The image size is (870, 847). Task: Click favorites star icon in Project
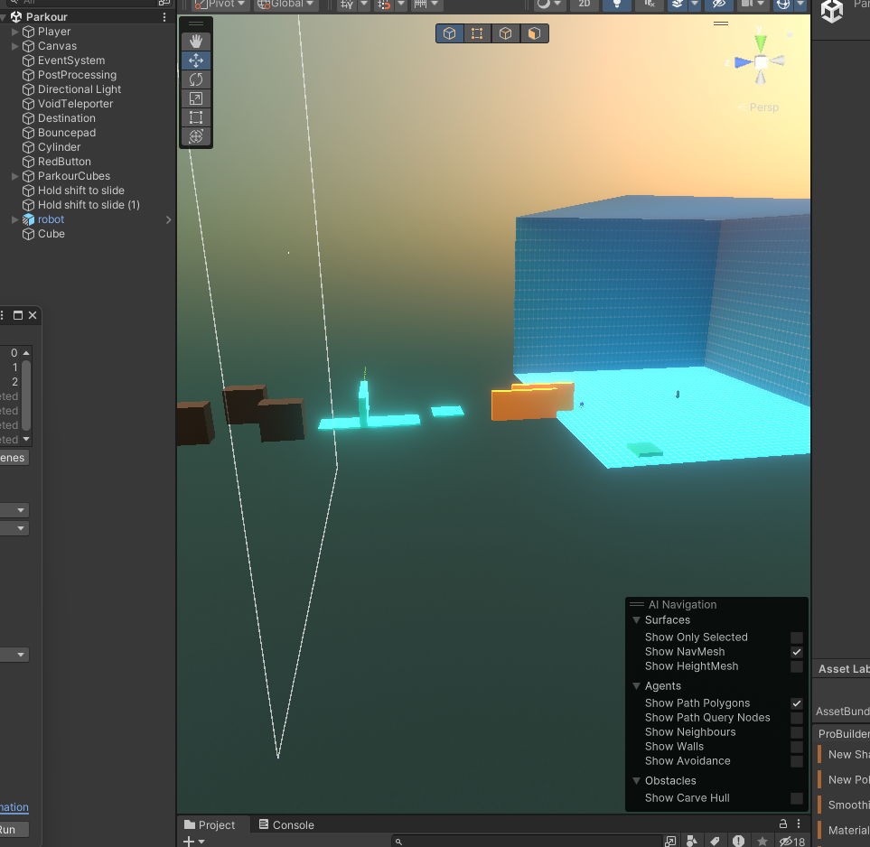(x=762, y=842)
